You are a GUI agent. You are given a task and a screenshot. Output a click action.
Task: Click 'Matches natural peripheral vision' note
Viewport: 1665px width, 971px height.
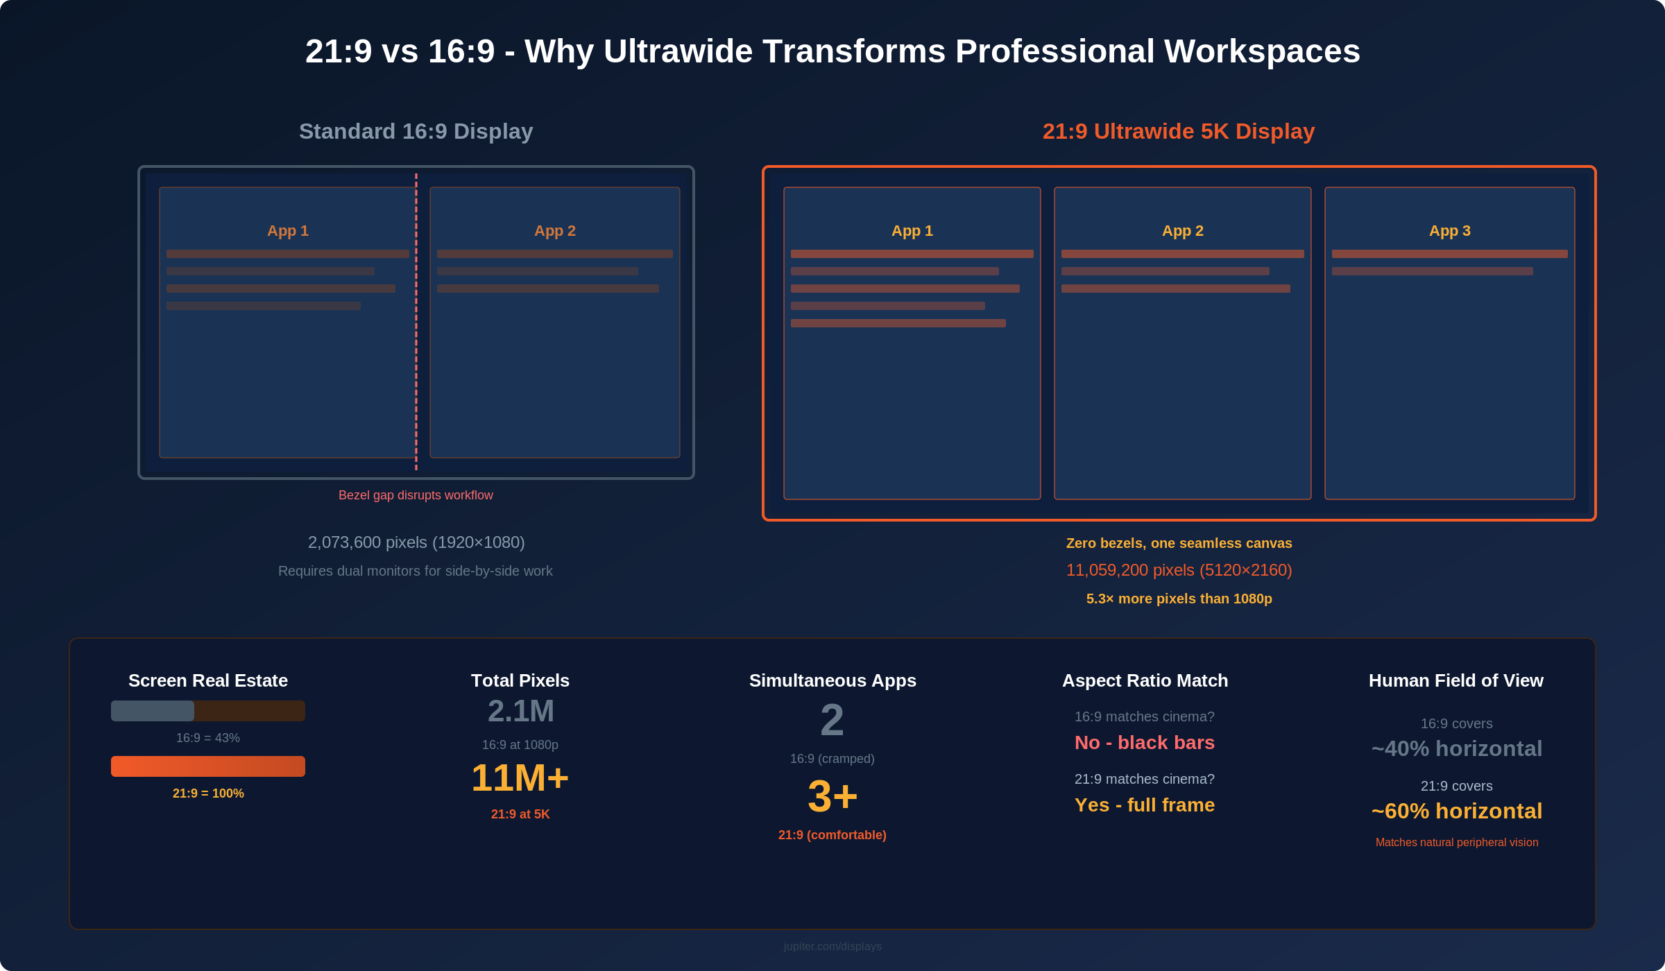pyautogui.click(x=1457, y=842)
